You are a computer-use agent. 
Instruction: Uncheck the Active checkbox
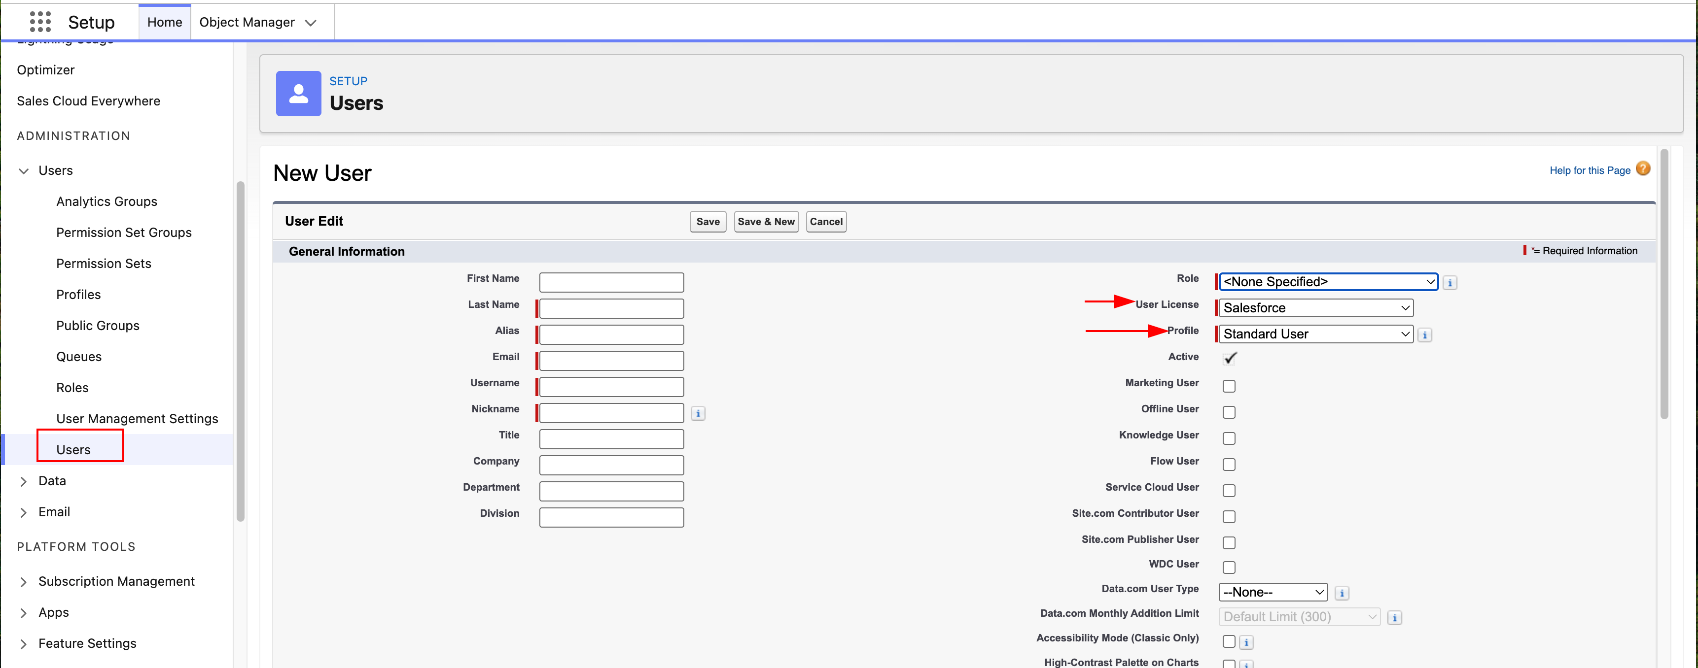(1229, 358)
